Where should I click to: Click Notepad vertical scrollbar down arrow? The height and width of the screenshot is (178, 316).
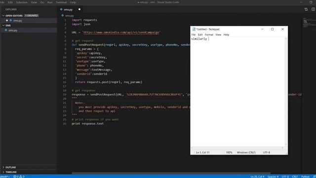(286, 144)
